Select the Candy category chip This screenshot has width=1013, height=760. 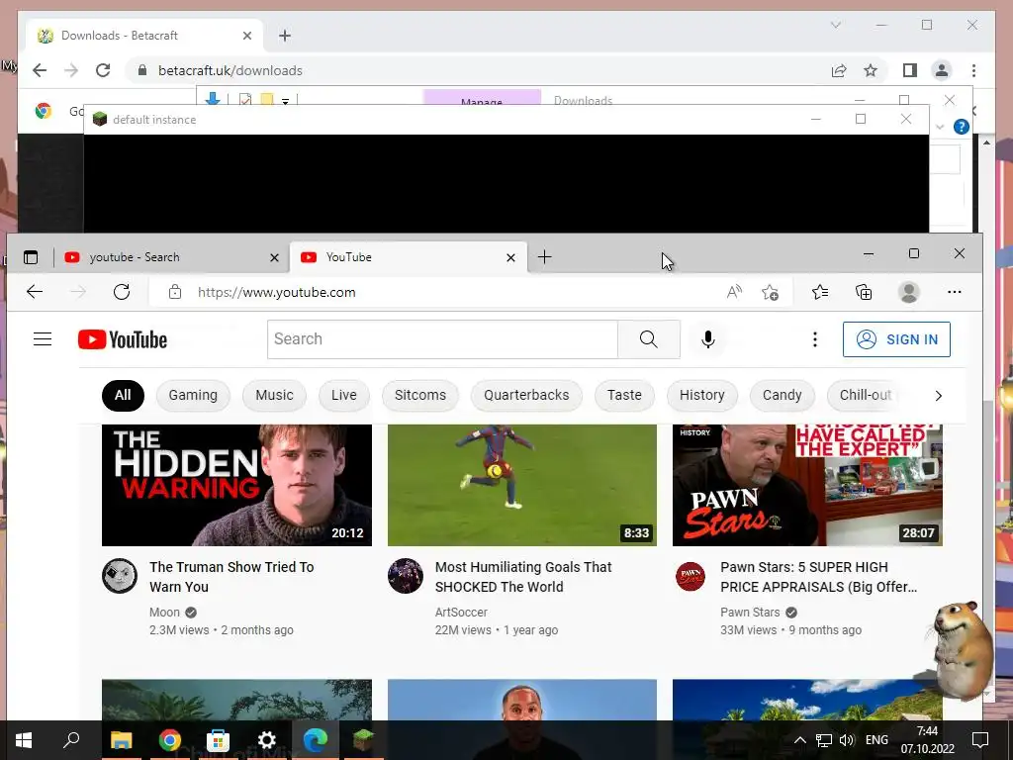point(782,395)
